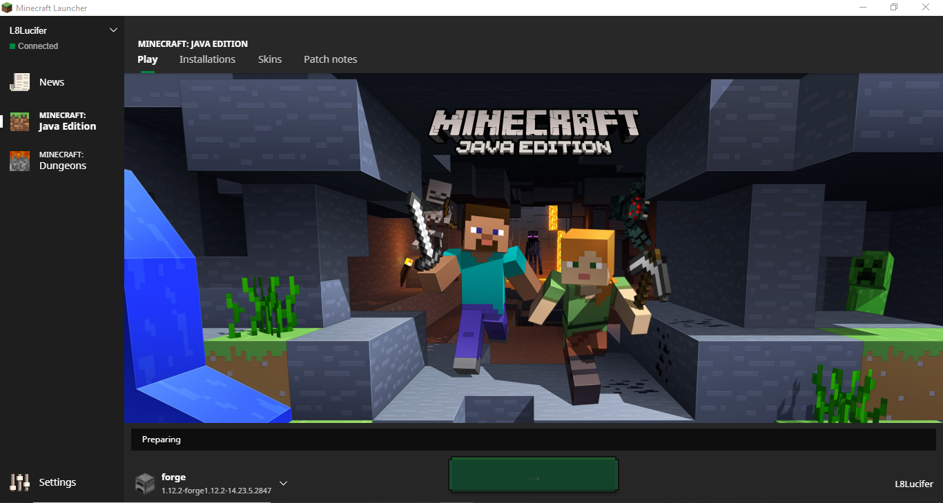This screenshot has width=943, height=503.
Task: Expand the L8Lucifer account menu
Action: (x=114, y=30)
